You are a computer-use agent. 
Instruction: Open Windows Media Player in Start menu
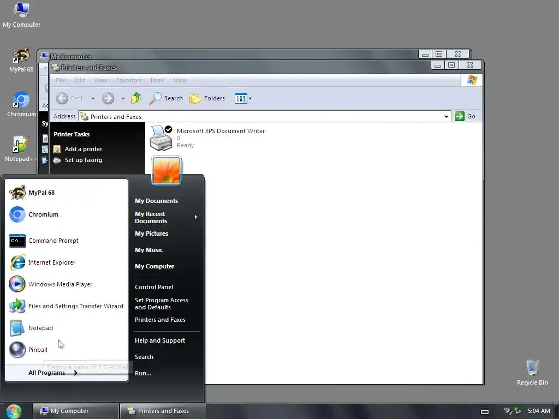67,284
